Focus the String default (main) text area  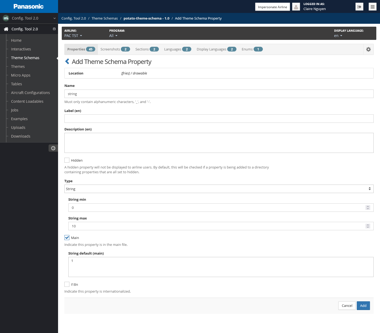click(x=221, y=267)
